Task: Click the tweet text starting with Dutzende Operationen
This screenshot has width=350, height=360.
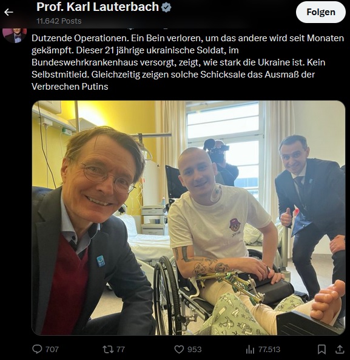Action: [x=188, y=62]
